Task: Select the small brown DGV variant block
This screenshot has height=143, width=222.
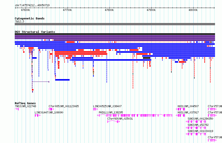Action: [94, 72]
